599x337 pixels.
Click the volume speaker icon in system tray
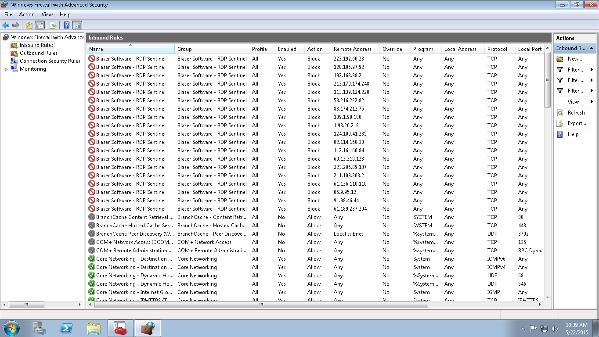[x=554, y=328]
